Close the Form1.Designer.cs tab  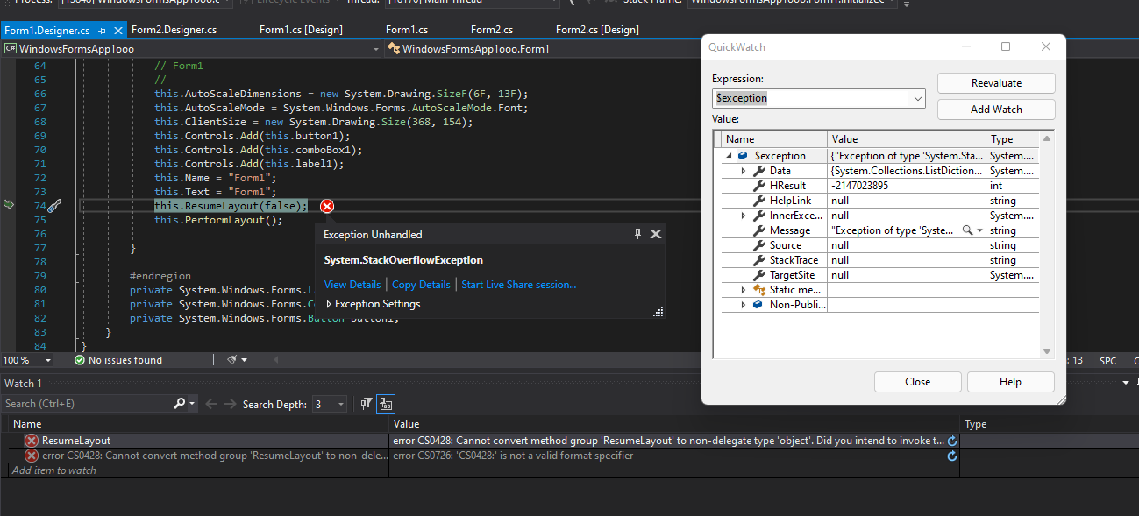click(118, 30)
